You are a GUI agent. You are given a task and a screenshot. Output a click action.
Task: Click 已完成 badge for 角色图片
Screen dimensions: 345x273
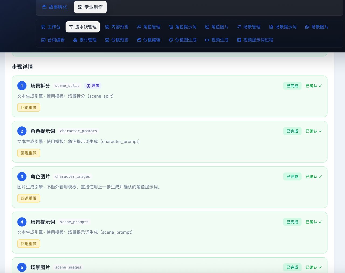pyautogui.click(x=292, y=177)
